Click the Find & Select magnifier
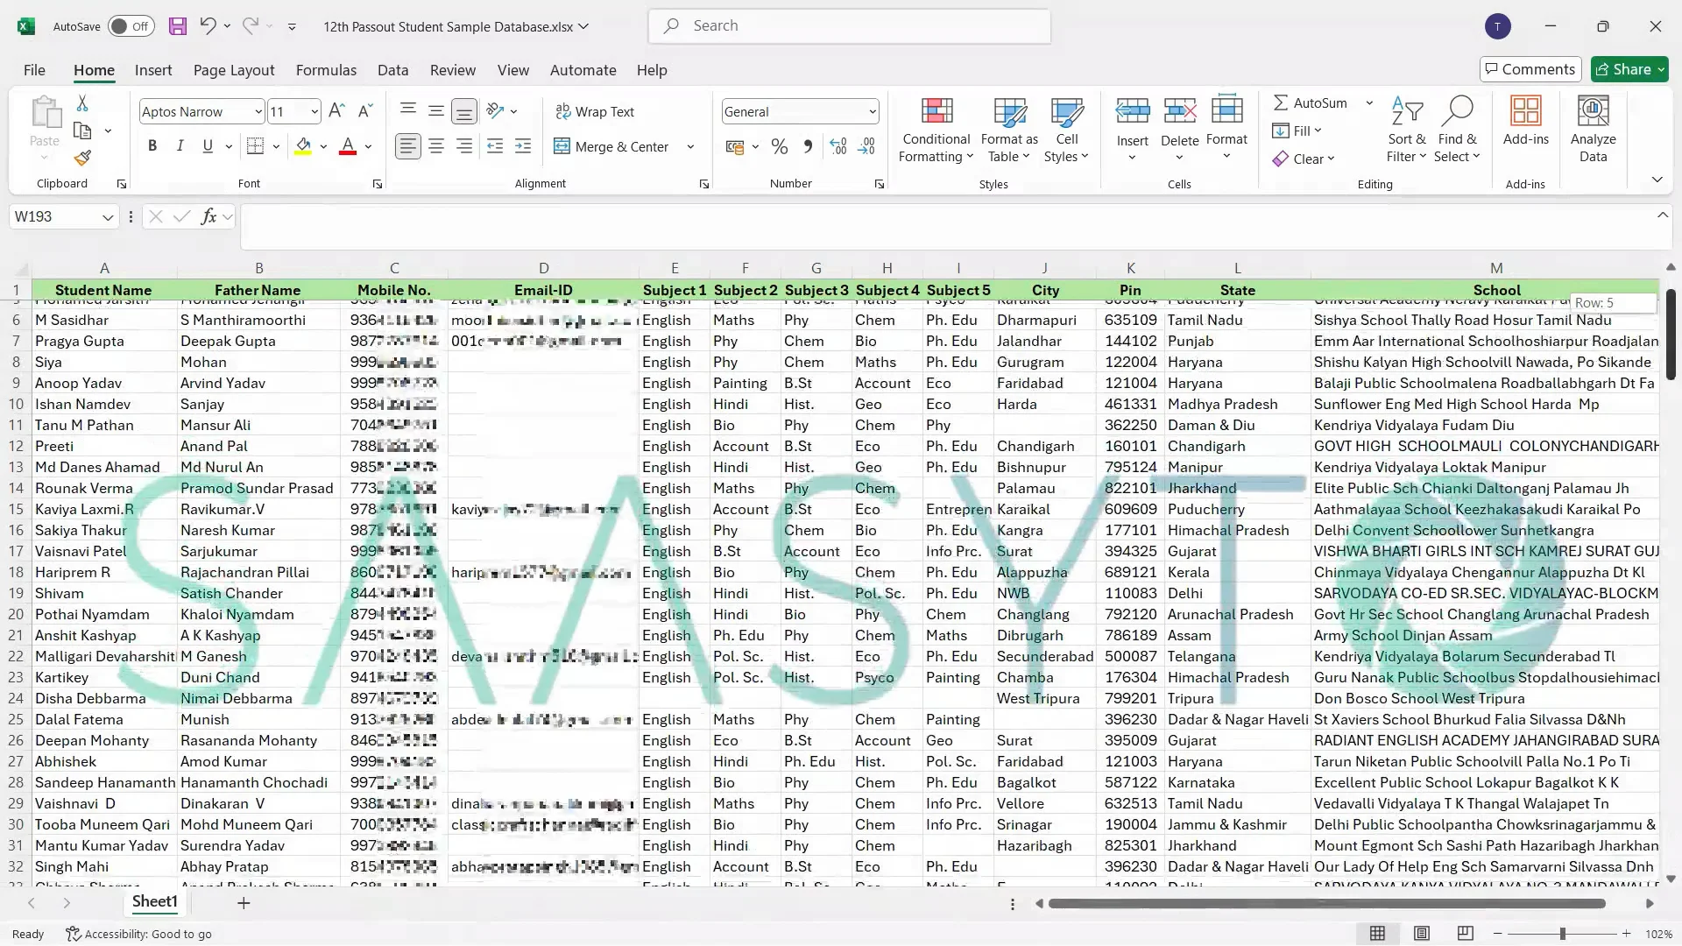 click(x=1457, y=111)
